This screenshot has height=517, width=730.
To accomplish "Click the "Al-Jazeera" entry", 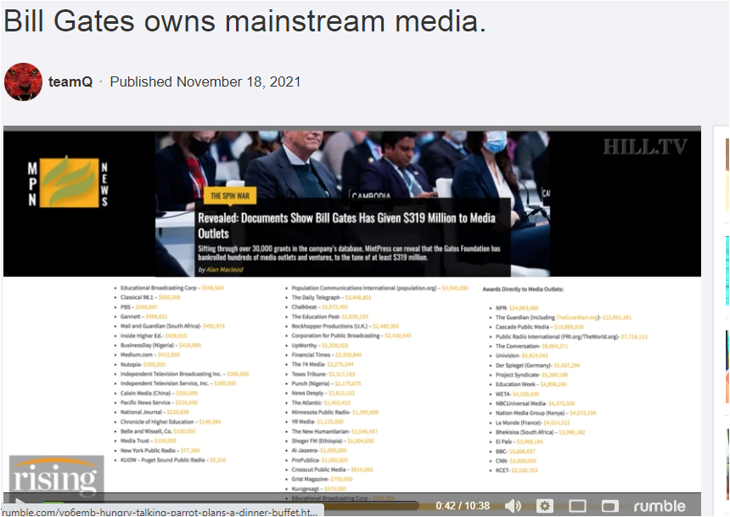I will (x=319, y=451).
